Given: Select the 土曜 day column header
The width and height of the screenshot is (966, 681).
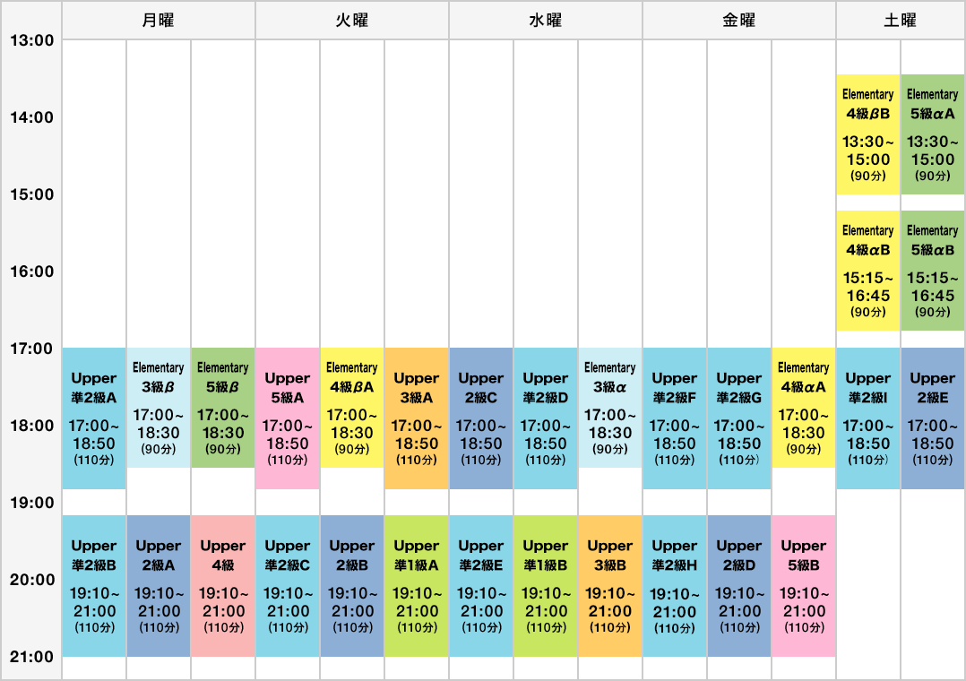Looking at the screenshot, I should click(x=901, y=20).
